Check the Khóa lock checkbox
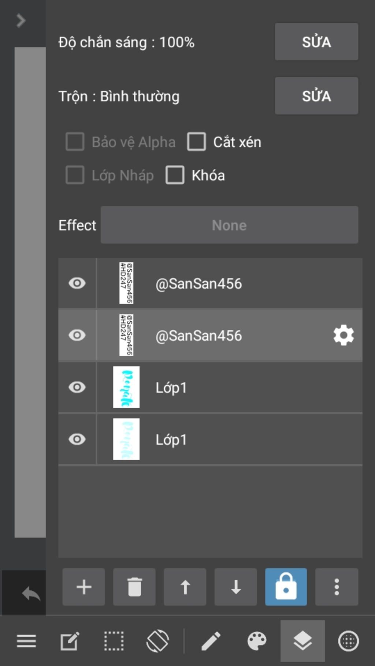Screen dimensions: 375x666 pos(175,175)
